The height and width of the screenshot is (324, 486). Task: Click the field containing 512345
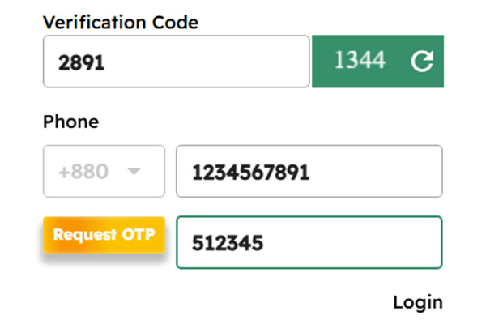[309, 242]
